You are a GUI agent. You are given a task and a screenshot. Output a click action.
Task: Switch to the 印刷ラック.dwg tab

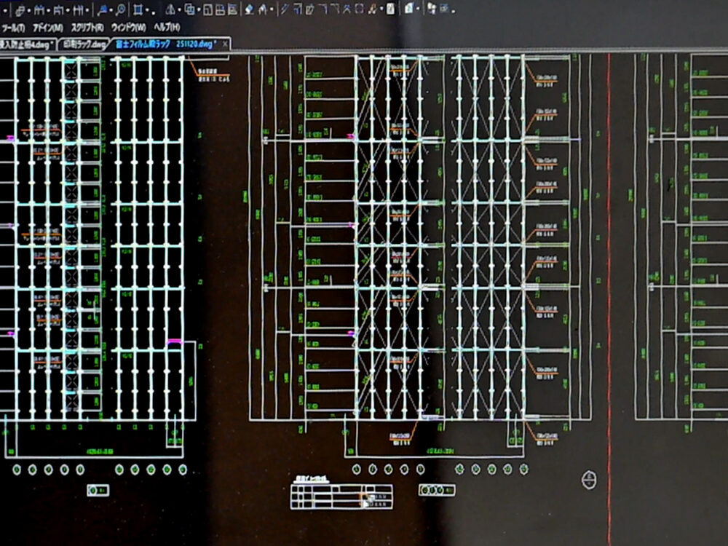[x=82, y=41]
